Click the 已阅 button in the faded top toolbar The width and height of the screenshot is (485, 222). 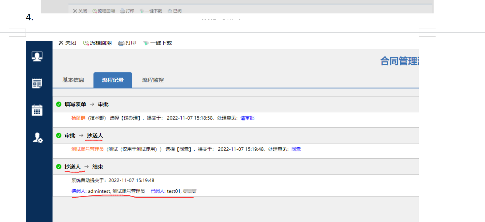(x=174, y=11)
